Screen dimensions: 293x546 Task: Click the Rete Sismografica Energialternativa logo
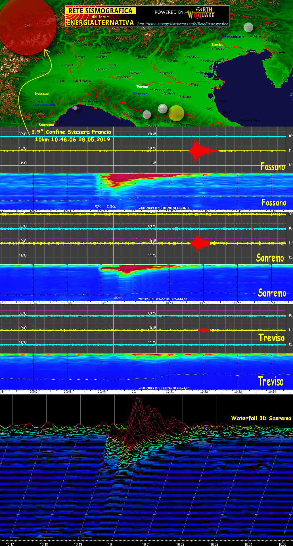[101, 17]
